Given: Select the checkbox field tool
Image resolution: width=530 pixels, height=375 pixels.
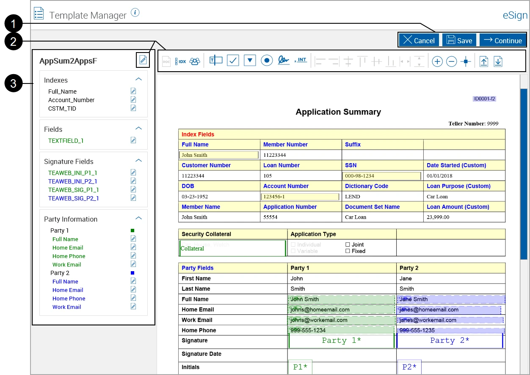Looking at the screenshot, I should tap(233, 61).
